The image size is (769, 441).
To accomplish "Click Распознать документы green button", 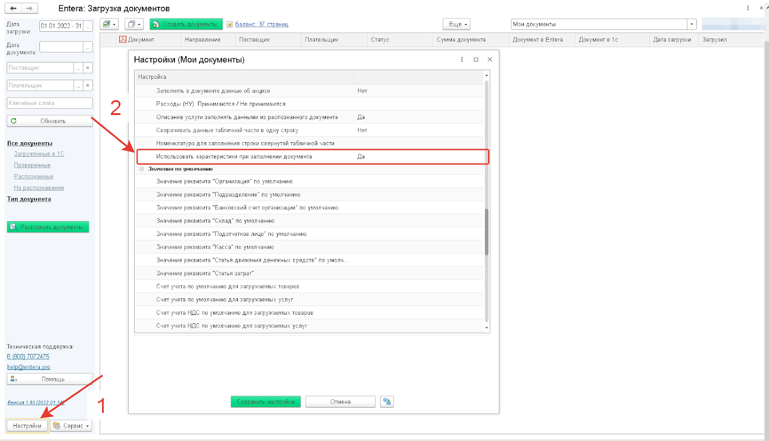I will pos(48,227).
